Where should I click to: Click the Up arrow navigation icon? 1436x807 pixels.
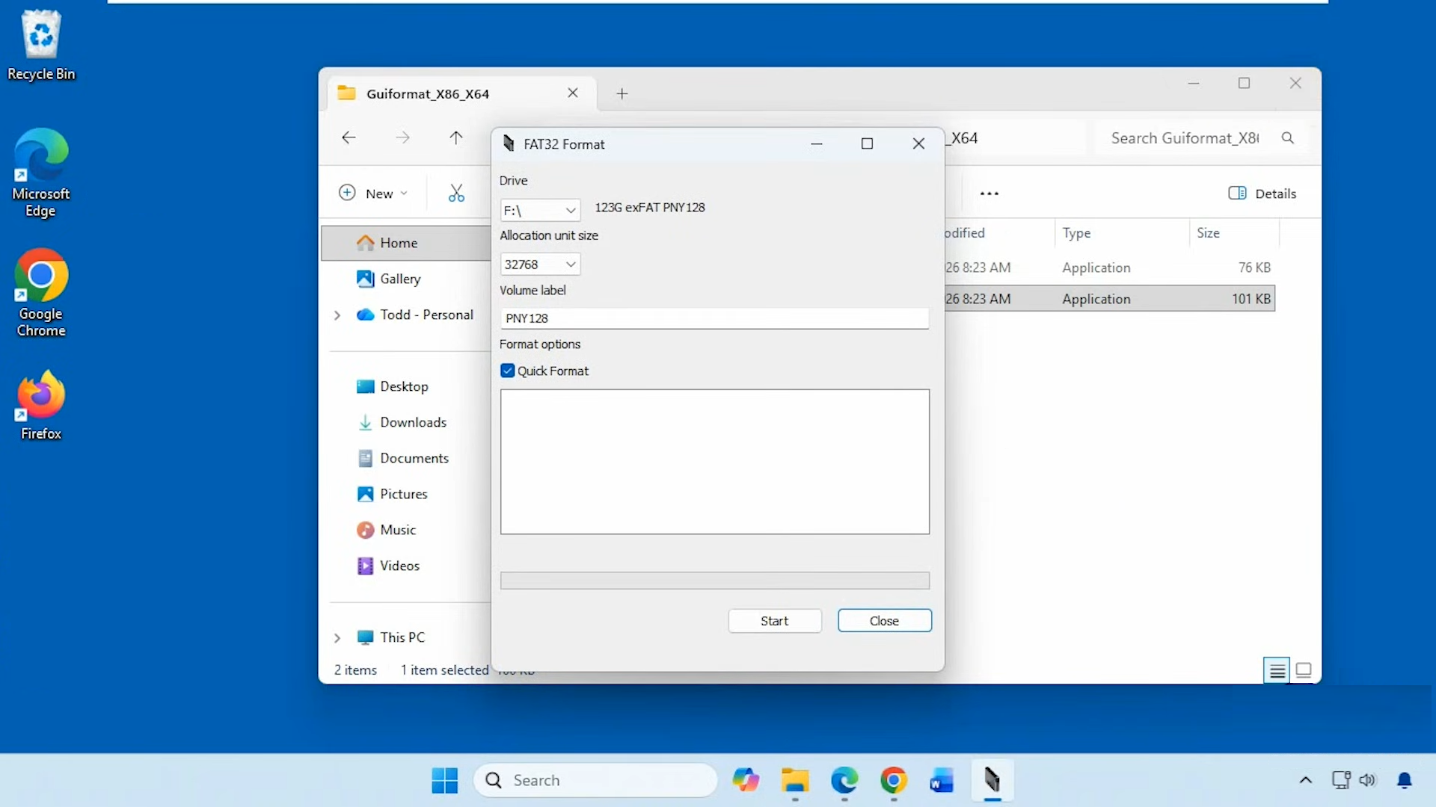[456, 137]
